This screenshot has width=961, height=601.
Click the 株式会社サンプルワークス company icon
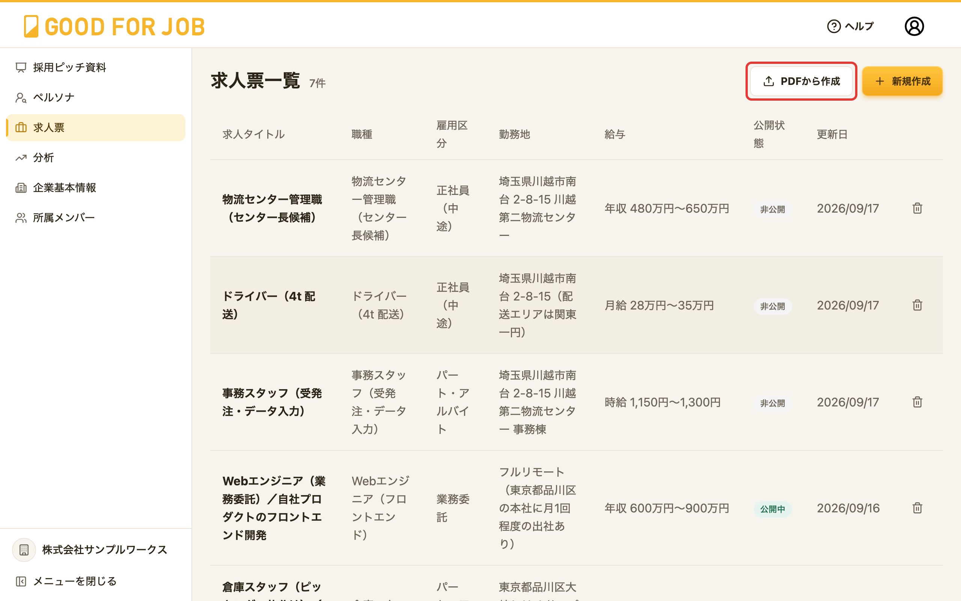click(24, 550)
